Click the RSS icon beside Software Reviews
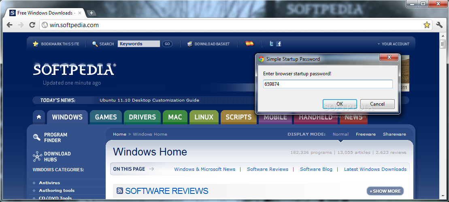 120,191
